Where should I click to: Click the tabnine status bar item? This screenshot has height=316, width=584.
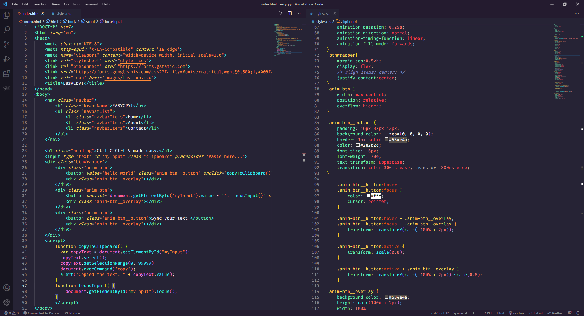[72, 313]
